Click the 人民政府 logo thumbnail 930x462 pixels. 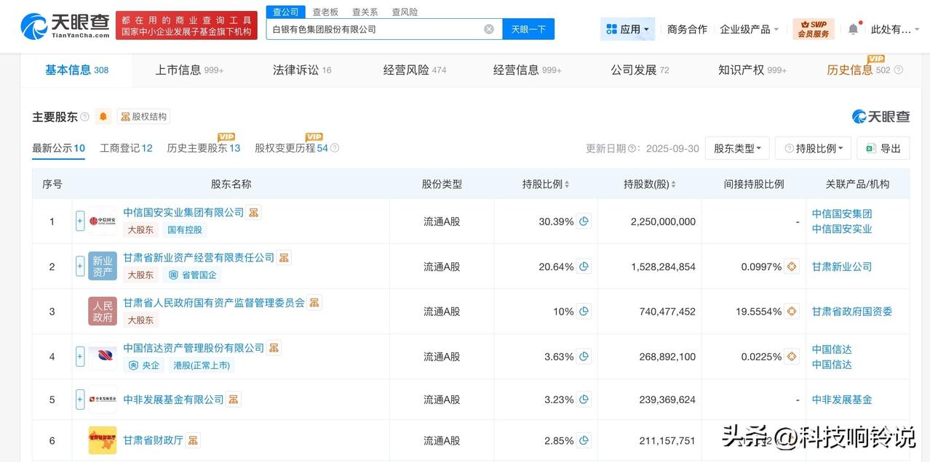(x=103, y=311)
